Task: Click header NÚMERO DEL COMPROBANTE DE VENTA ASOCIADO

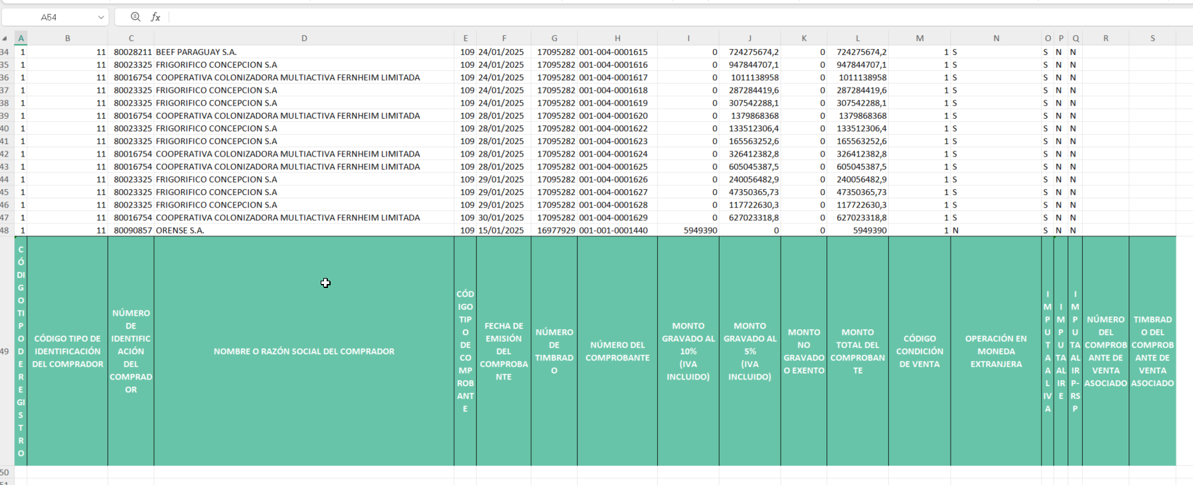Action: 1106,351
